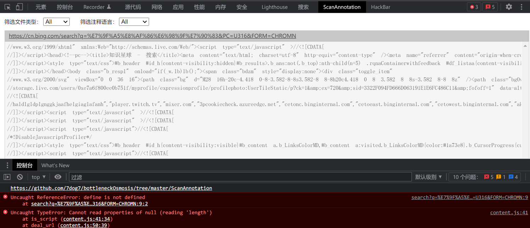Open the search?q=...CHROMN:9 source link on right
The height and width of the screenshot is (228, 530).
469,197
